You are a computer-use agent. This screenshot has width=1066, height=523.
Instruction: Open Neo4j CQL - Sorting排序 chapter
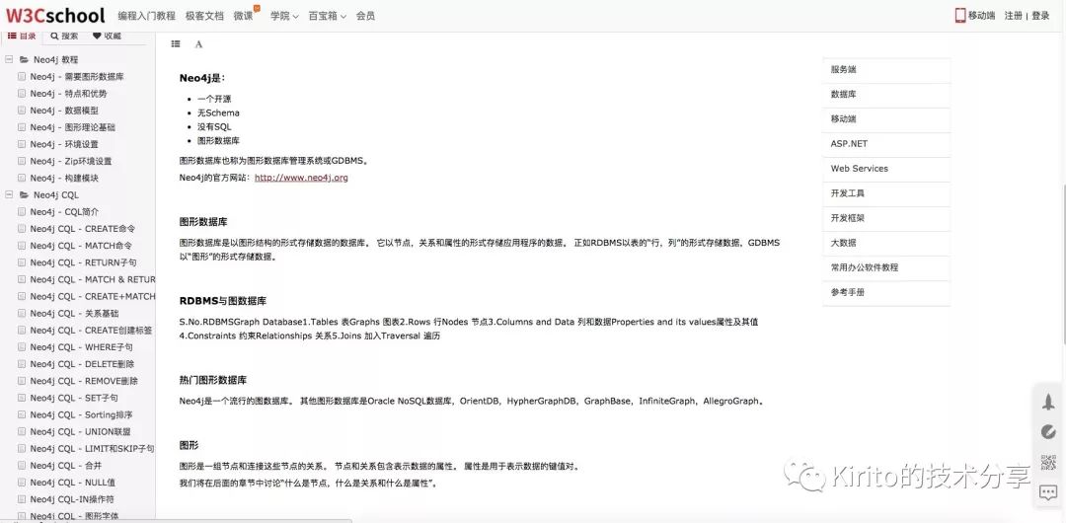click(81, 414)
